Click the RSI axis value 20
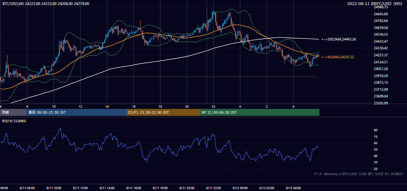This screenshot has height=191, width=407. click(376, 169)
